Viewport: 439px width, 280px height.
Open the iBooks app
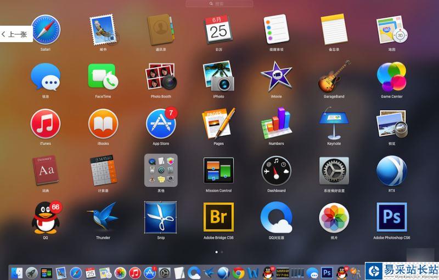click(103, 124)
